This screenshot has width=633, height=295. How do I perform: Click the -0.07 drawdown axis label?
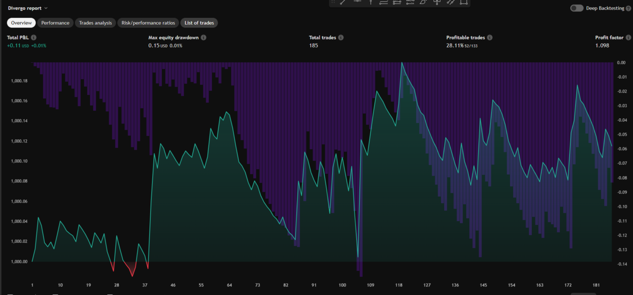pyautogui.click(x=622, y=163)
